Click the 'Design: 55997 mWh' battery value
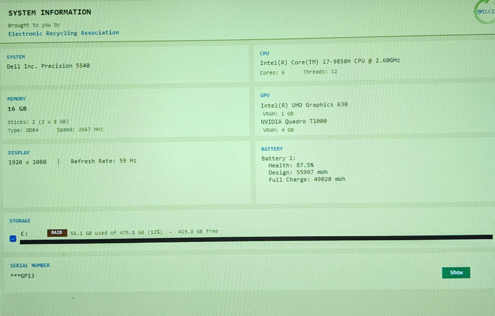 [x=298, y=172]
